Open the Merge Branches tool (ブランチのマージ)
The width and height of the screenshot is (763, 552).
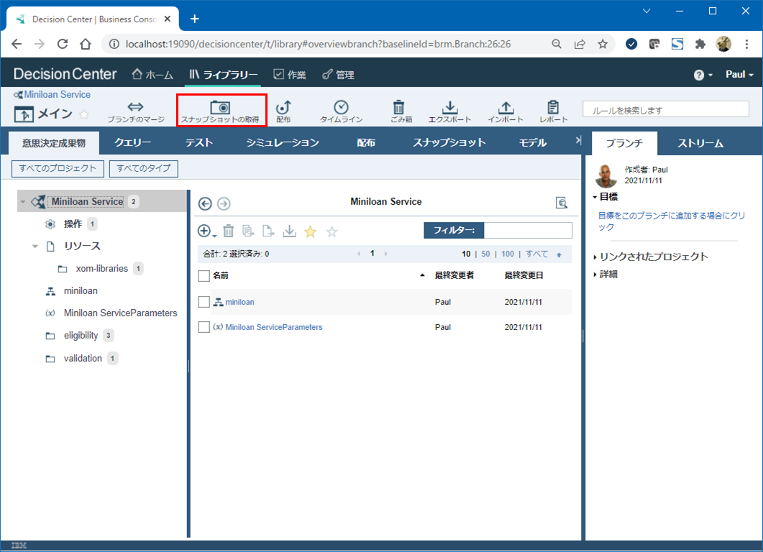click(x=136, y=112)
